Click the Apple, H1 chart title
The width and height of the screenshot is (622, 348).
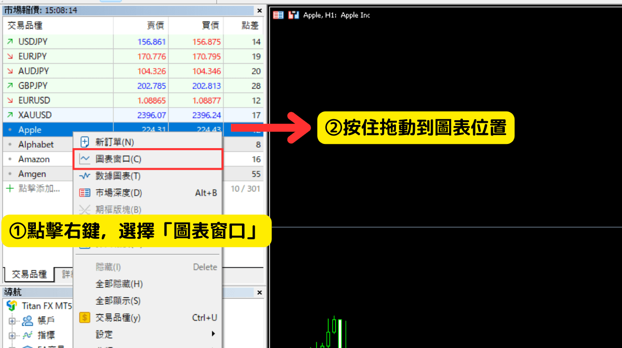pos(336,15)
